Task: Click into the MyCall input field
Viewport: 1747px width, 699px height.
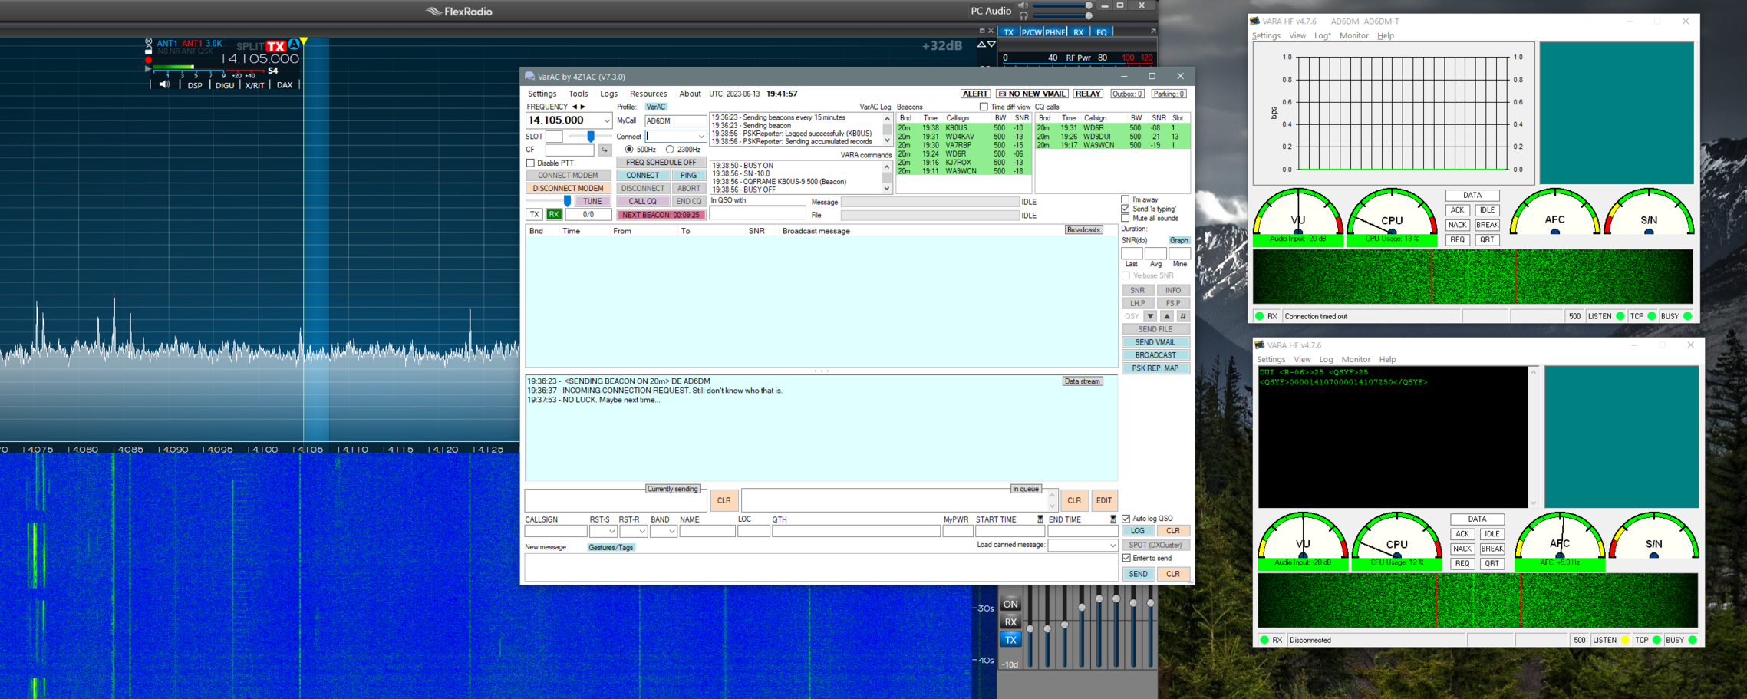Action: [674, 120]
